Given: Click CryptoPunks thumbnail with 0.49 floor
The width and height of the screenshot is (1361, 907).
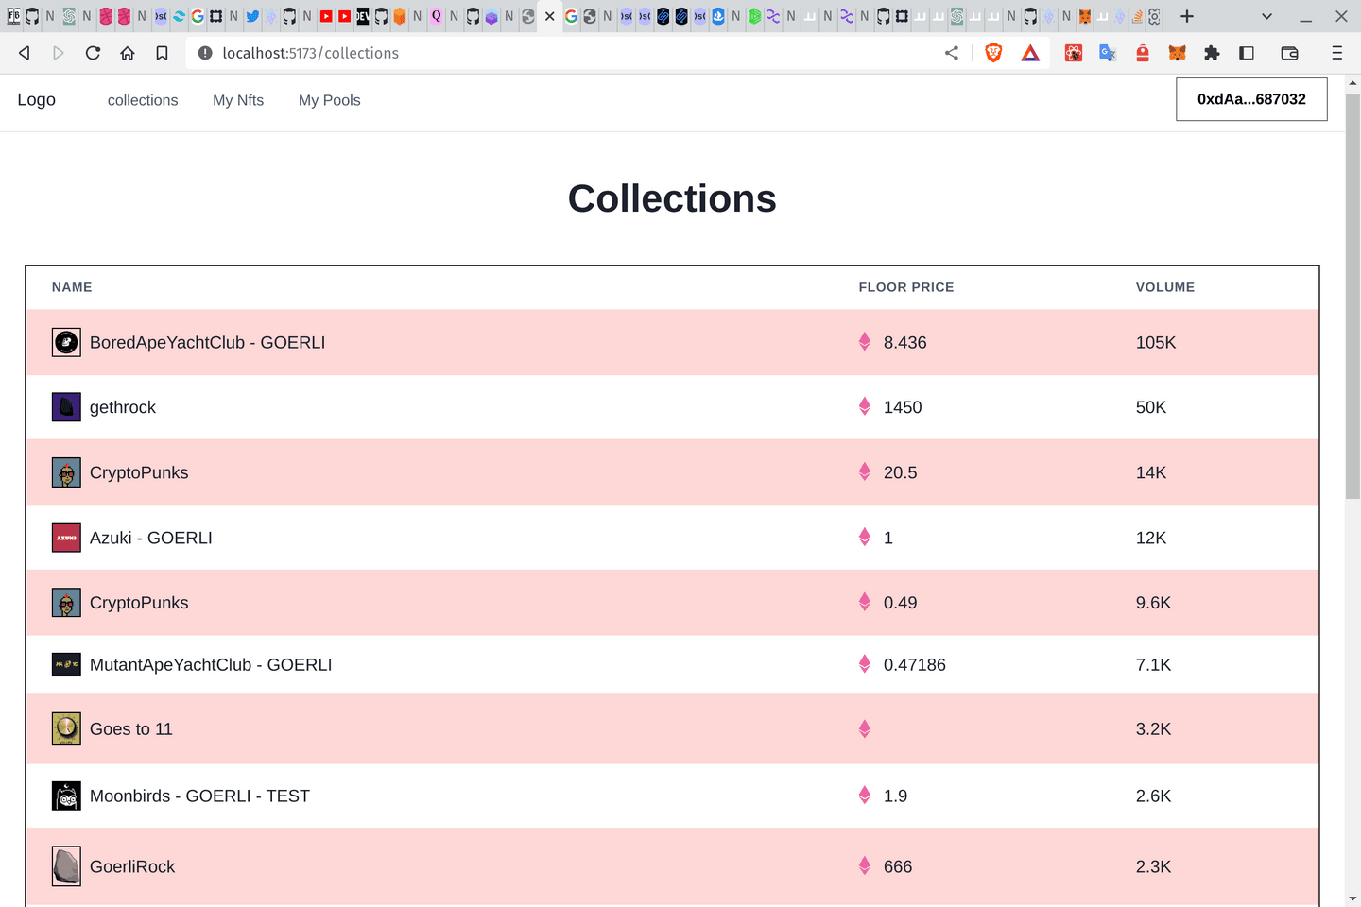Looking at the screenshot, I should pyautogui.click(x=66, y=603).
